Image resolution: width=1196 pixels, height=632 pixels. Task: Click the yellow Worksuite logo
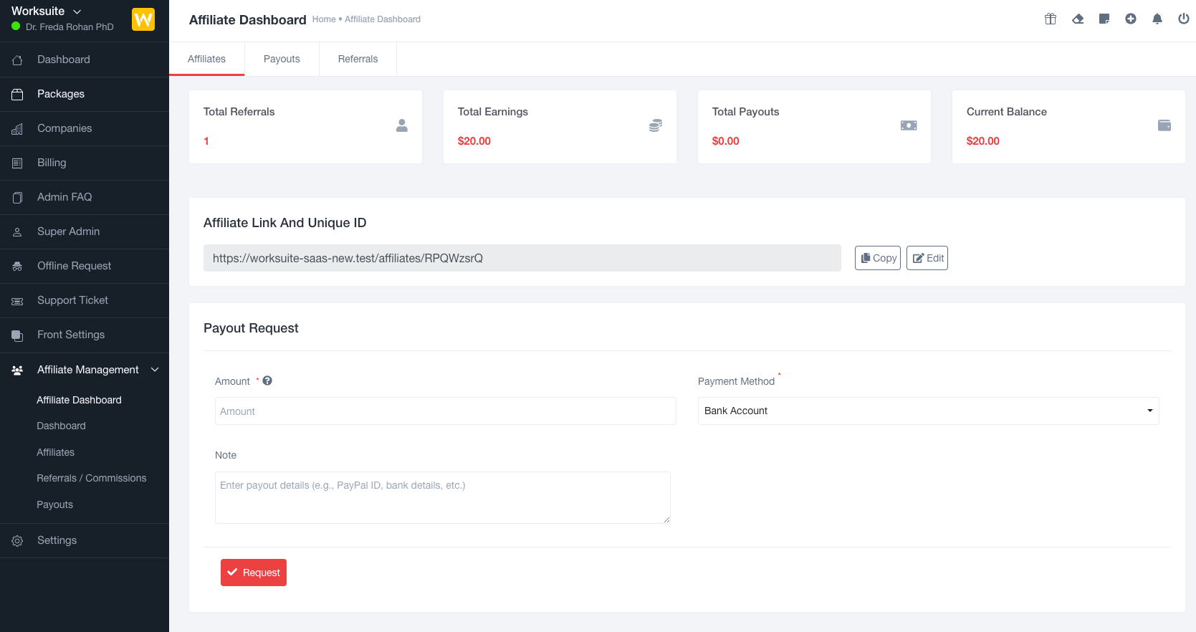click(143, 19)
